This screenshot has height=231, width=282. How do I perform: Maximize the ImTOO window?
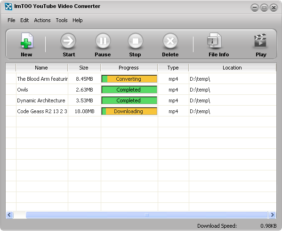click(x=264, y=8)
